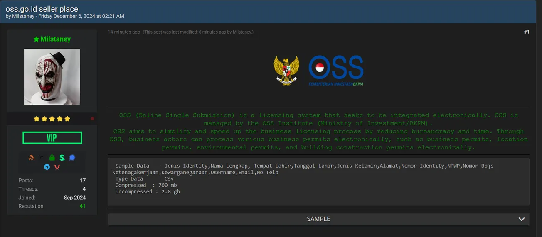Click the blue Signal-style circle icon

click(x=72, y=158)
